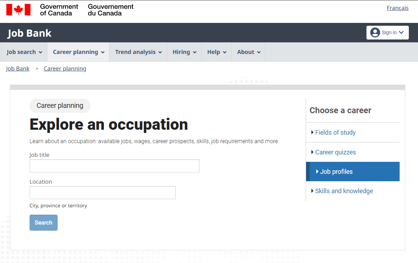The width and height of the screenshot is (418, 263).
Task: Open Skills and knowledge in sidebar
Action: (x=344, y=191)
